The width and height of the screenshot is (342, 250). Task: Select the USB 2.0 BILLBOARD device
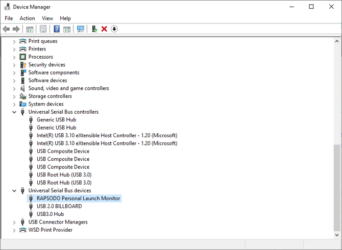(x=59, y=206)
